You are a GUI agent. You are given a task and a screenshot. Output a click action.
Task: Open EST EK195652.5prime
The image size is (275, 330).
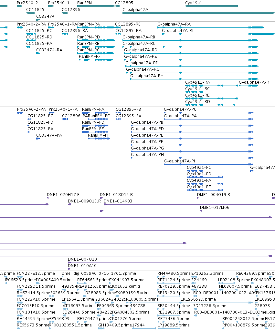point(198,299)
